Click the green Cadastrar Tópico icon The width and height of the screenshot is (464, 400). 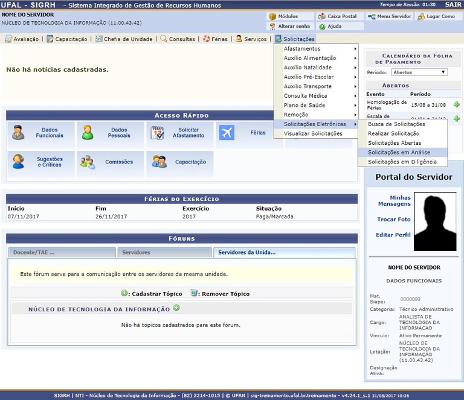124,293
